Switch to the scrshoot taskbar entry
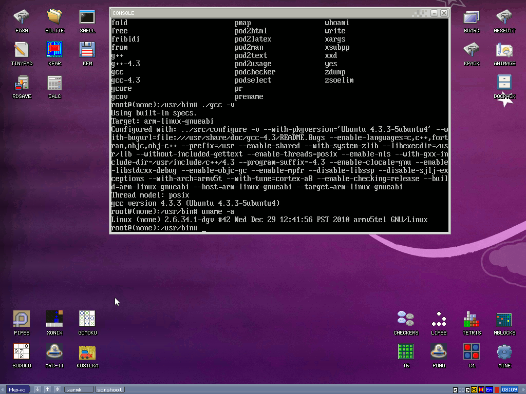526x394 pixels. 109,389
